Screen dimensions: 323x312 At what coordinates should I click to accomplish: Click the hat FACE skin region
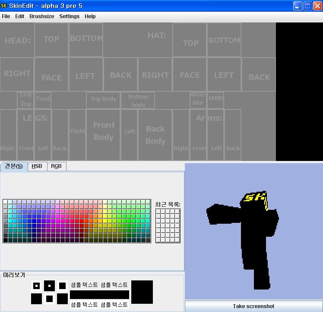tap(190, 74)
